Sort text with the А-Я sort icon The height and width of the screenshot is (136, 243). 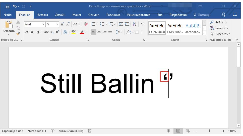[135, 24]
